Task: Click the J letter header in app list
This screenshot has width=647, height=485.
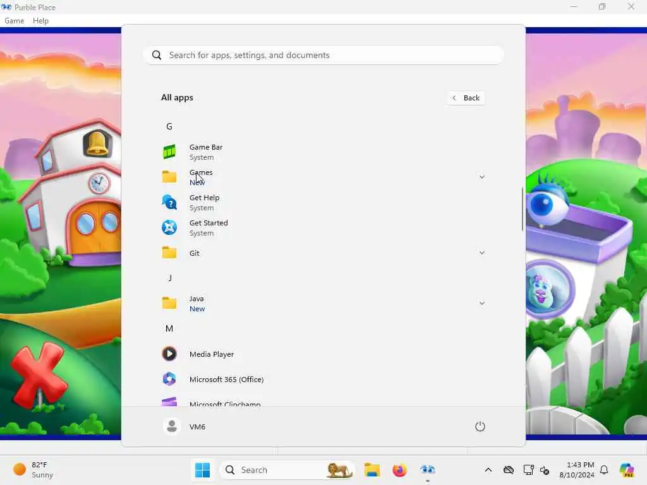Action: pos(170,278)
